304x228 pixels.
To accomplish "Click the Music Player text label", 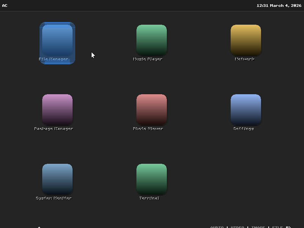I will coord(148,59).
